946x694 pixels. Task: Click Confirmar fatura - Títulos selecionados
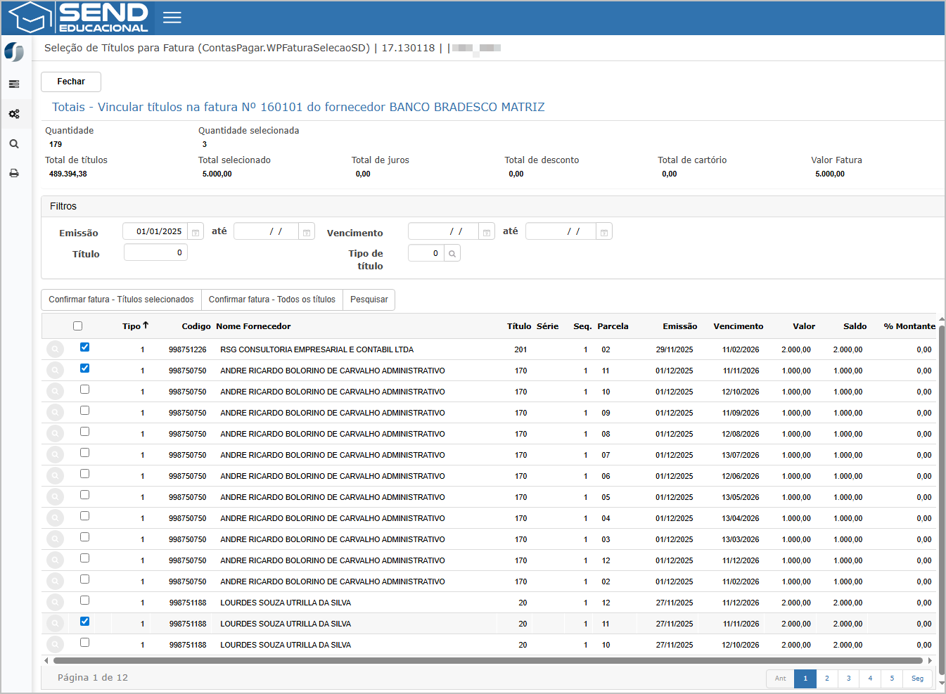[121, 300]
